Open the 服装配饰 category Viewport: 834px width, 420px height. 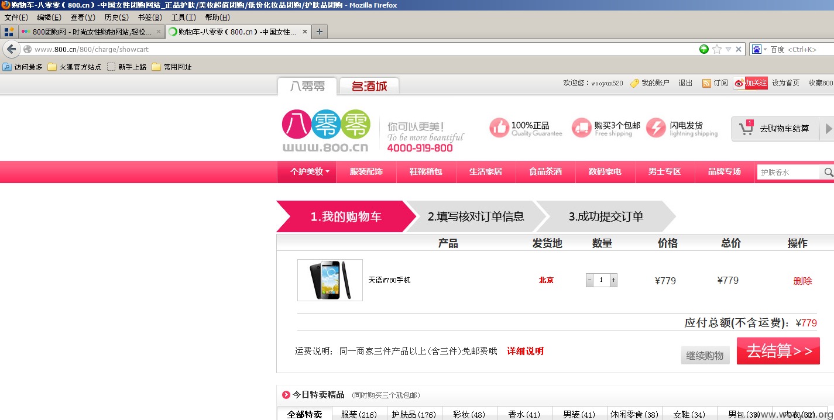tap(366, 172)
